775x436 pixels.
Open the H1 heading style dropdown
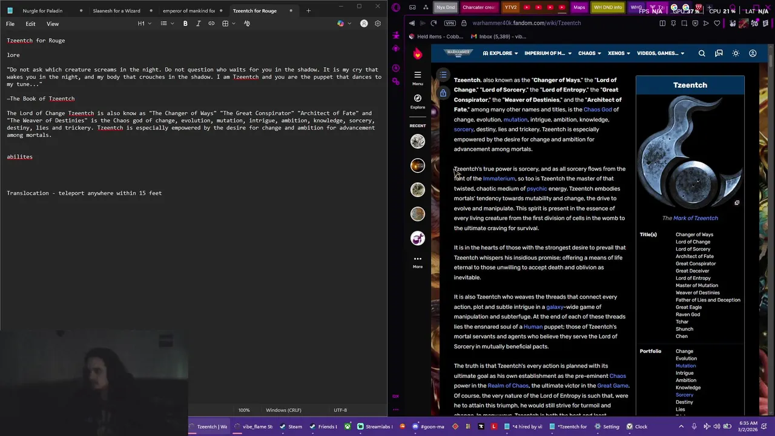tap(143, 24)
